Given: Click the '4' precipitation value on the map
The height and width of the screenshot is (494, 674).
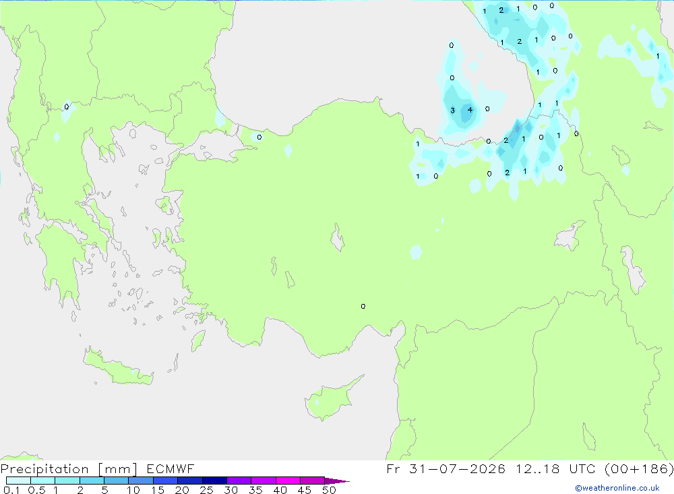Looking at the screenshot, I should [470, 110].
